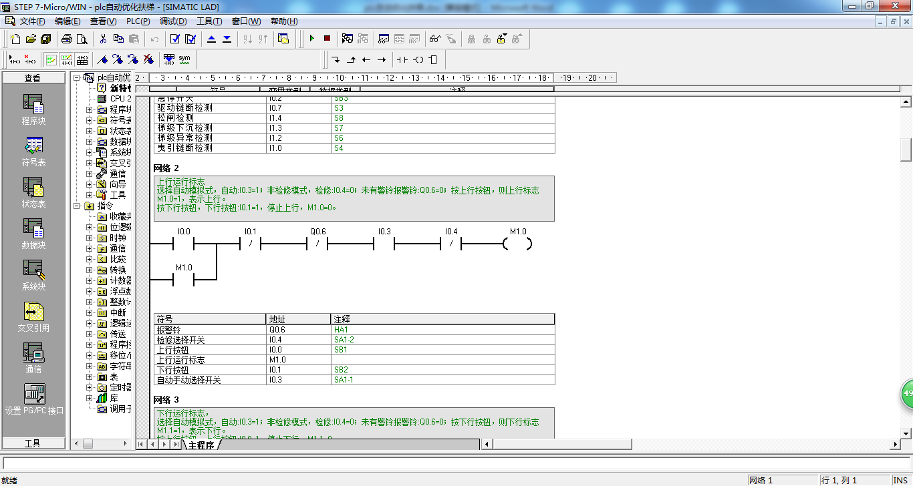Open 通信 in the navigation bar
This screenshot has height=486, width=913.
pos(33,358)
